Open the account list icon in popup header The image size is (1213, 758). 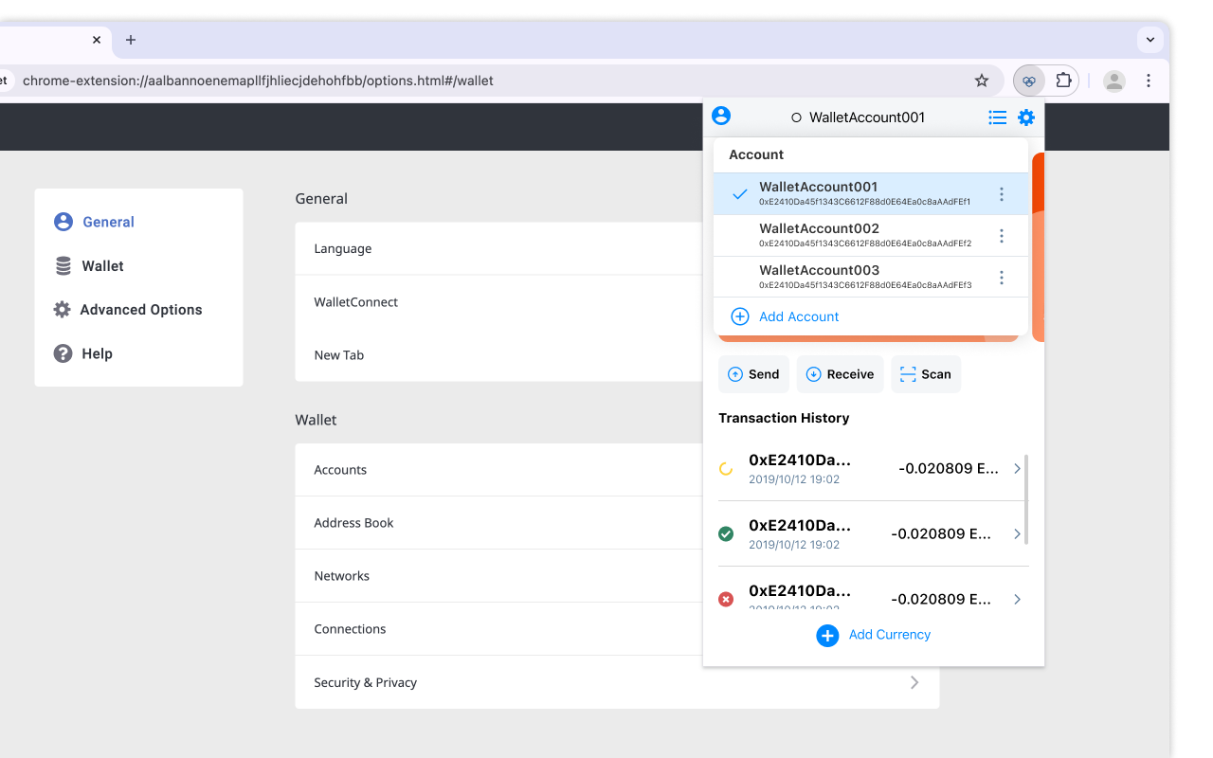[x=997, y=117]
